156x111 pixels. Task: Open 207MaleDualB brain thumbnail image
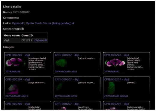coord(16,62)
